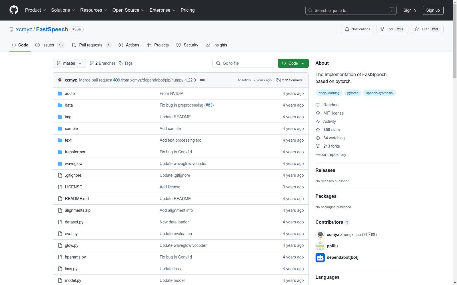The image size is (457, 285).
Task: Click the audio folder icon
Action: [x=60, y=93]
